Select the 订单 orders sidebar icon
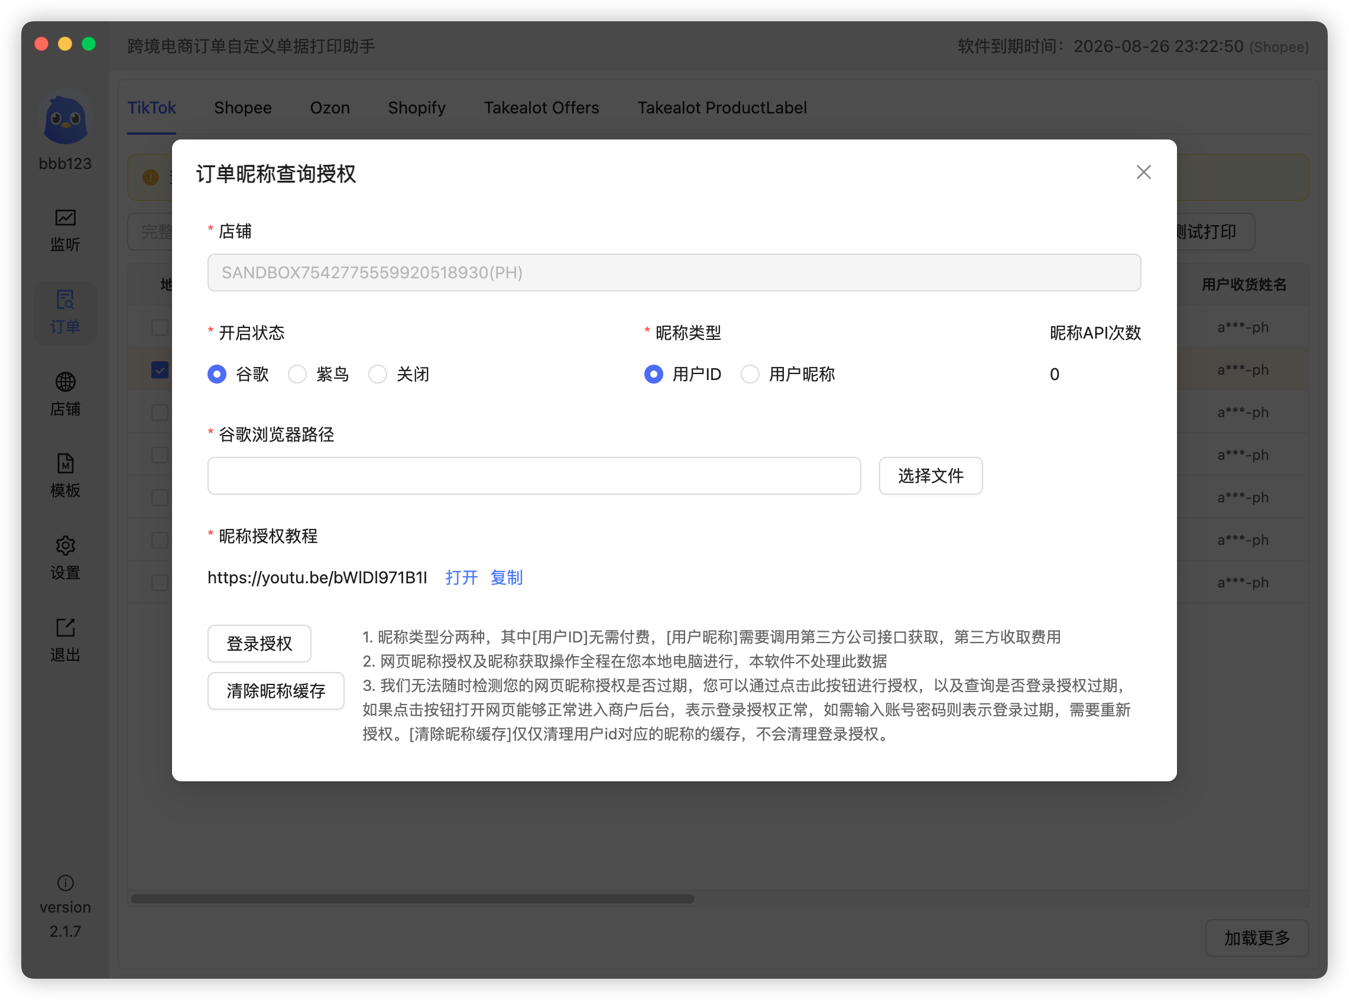Screen dimensions: 1349x1000 click(66, 313)
